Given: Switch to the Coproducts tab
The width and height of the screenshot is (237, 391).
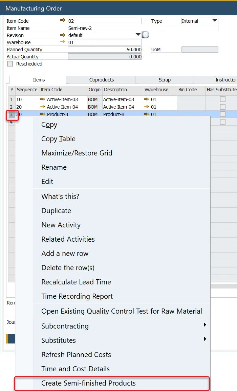Looking at the screenshot, I should [x=101, y=80].
